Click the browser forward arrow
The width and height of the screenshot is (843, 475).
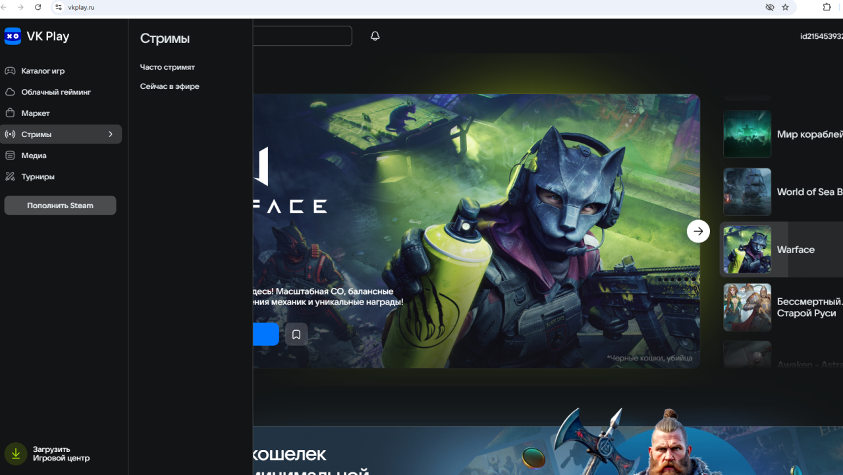pyautogui.click(x=20, y=7)
